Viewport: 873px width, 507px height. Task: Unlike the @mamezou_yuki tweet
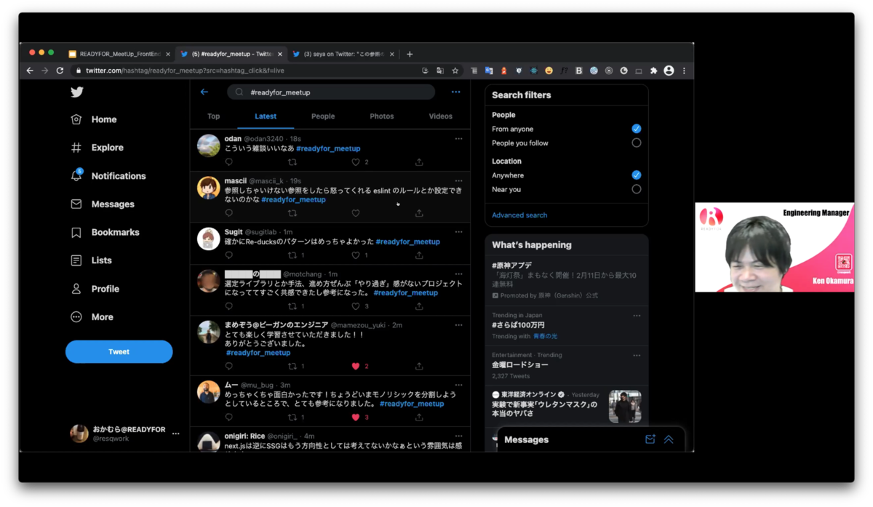tap(356, 366)
